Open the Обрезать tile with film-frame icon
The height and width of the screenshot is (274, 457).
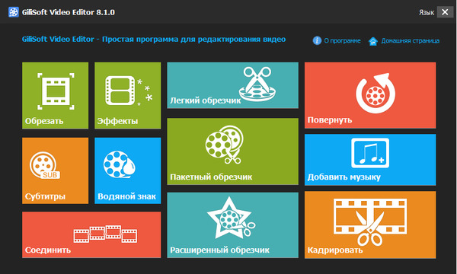(x=55, y=95)
